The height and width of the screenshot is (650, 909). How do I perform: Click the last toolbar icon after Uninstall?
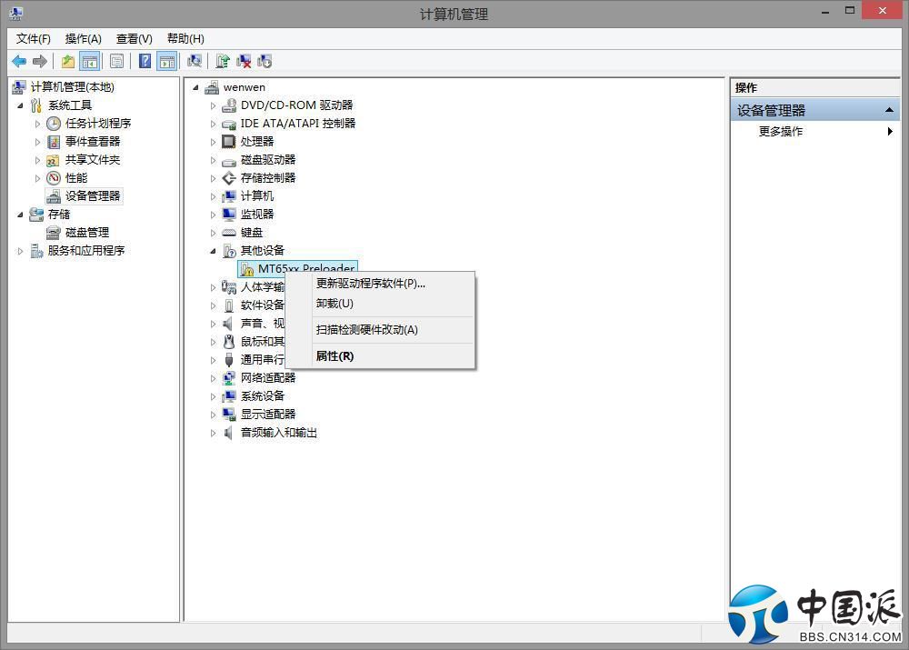point(265,61)
